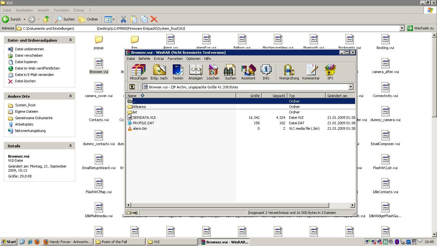Click Wechseln zu go button
This screenshot has height=246, width=437.
pos(420,28)
